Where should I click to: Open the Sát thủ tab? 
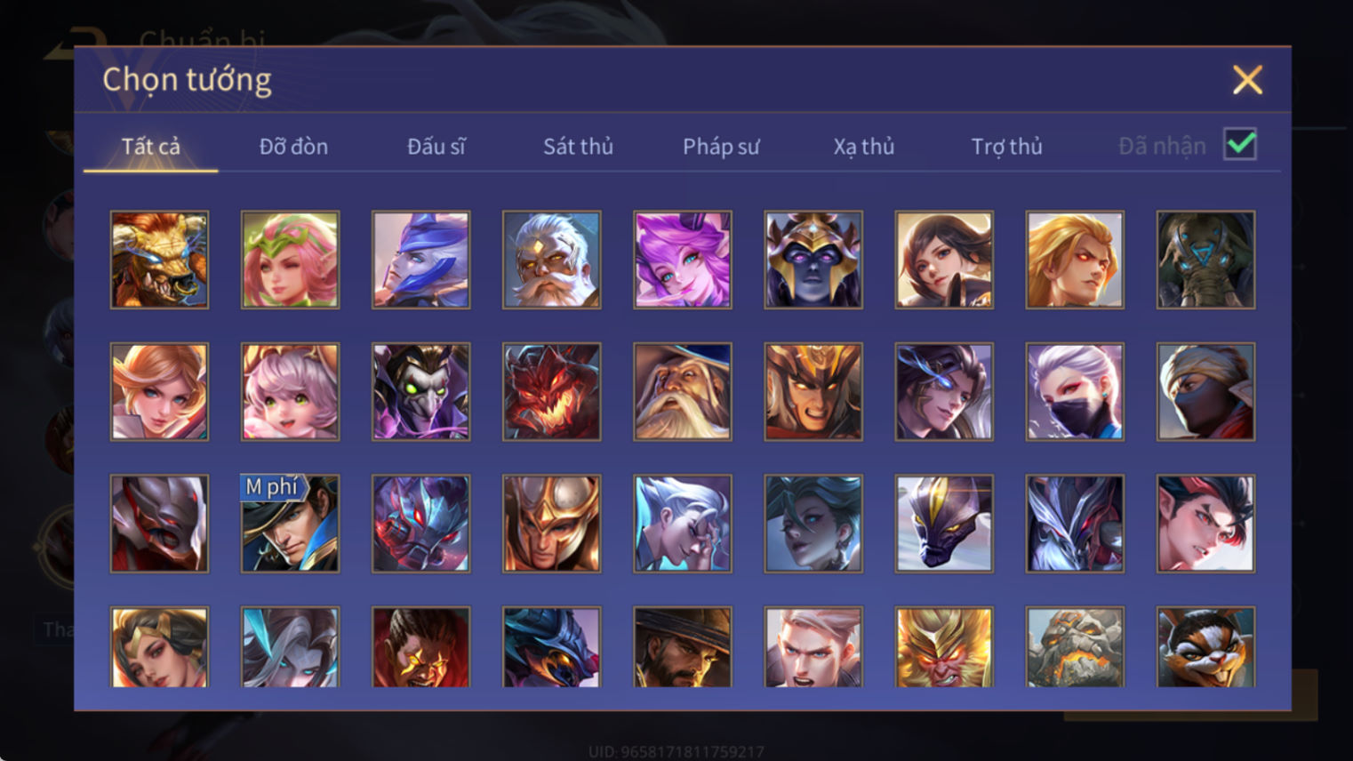[x=579, y=146]
